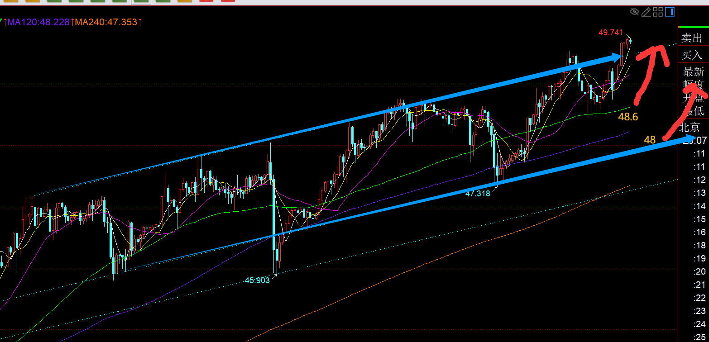Select the yellow 48.6 annotation text
The height and width of the screenshot is (342, 709).
pyautogui.click(x=628, y=117)
